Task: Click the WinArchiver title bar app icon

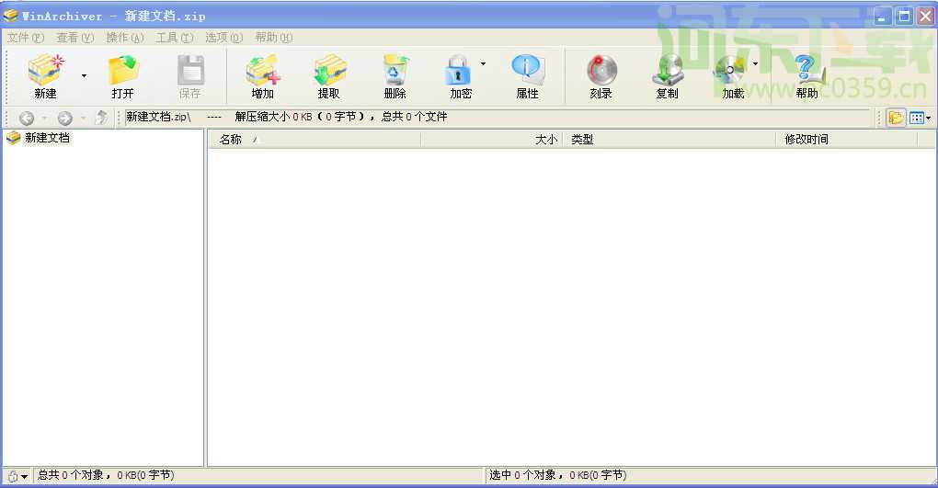Action: pos(11,16)
